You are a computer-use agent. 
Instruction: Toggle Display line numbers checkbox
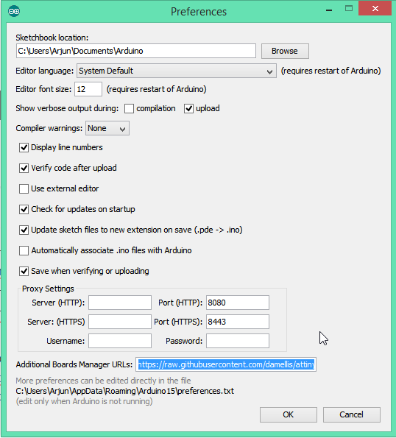click(24, 147)
